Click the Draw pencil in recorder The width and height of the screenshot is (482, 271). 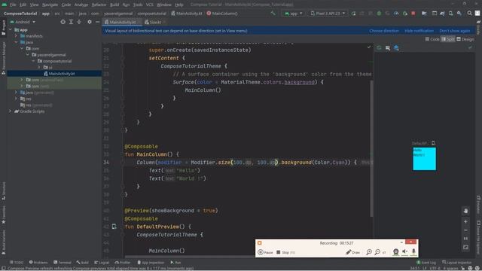click(352, 252)
